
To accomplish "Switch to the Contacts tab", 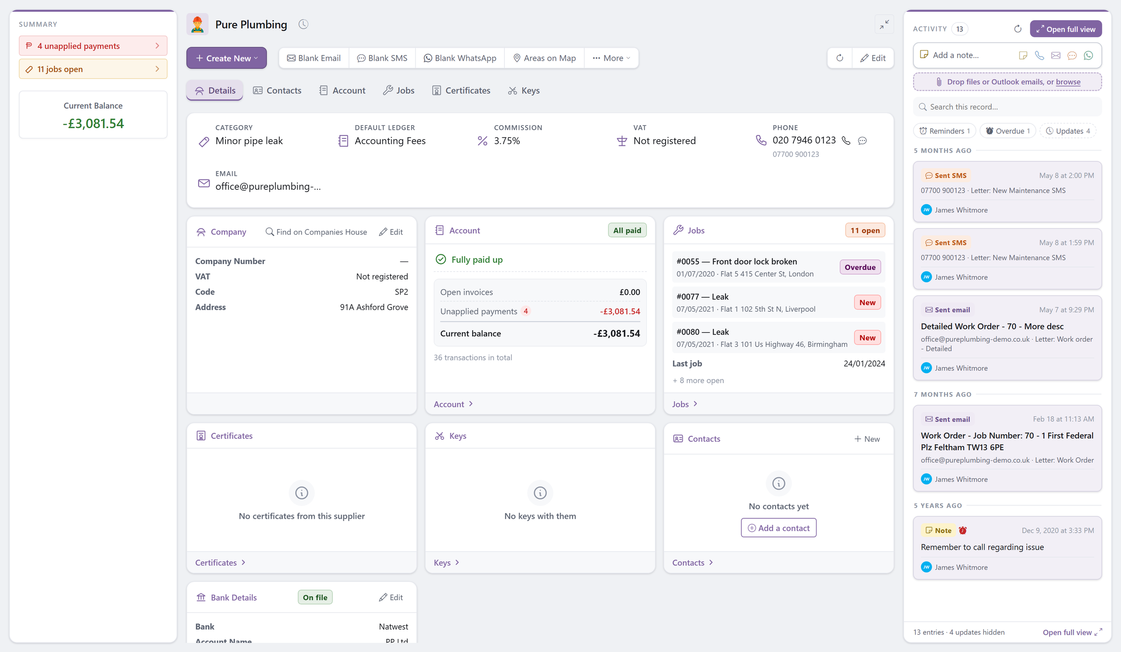I will click(x=277, y=90).
